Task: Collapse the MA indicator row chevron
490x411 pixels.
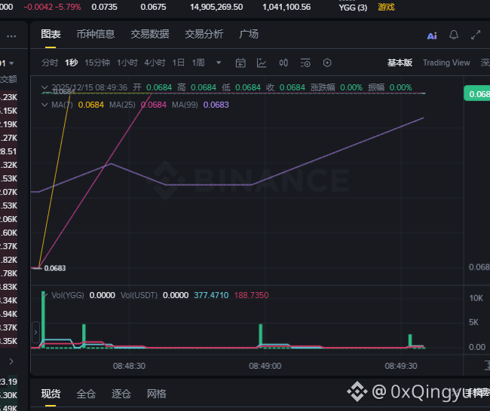Action: 44,105
